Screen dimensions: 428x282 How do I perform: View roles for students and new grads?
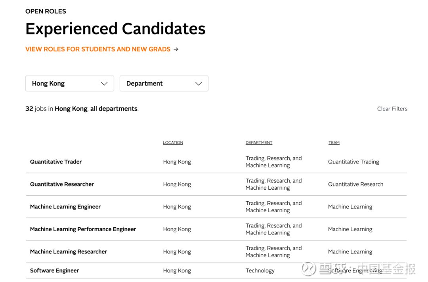[x=98, y=50]
